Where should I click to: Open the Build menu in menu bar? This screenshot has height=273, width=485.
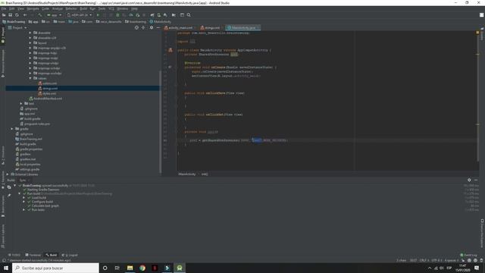pyautogui.click(x=83, y=8)
